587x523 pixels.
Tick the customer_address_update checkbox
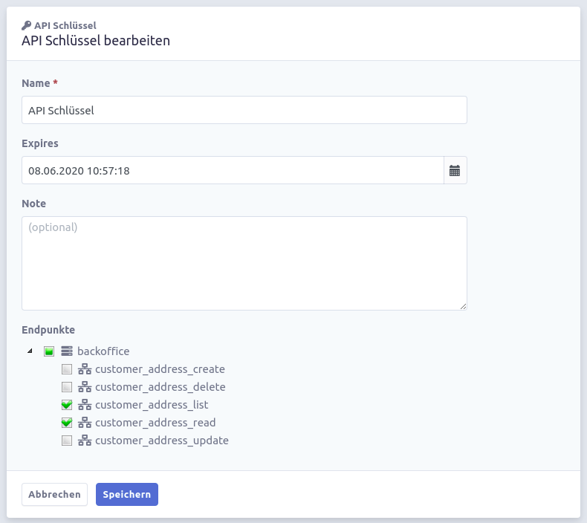pyautogui.click(x=67, y=441)
